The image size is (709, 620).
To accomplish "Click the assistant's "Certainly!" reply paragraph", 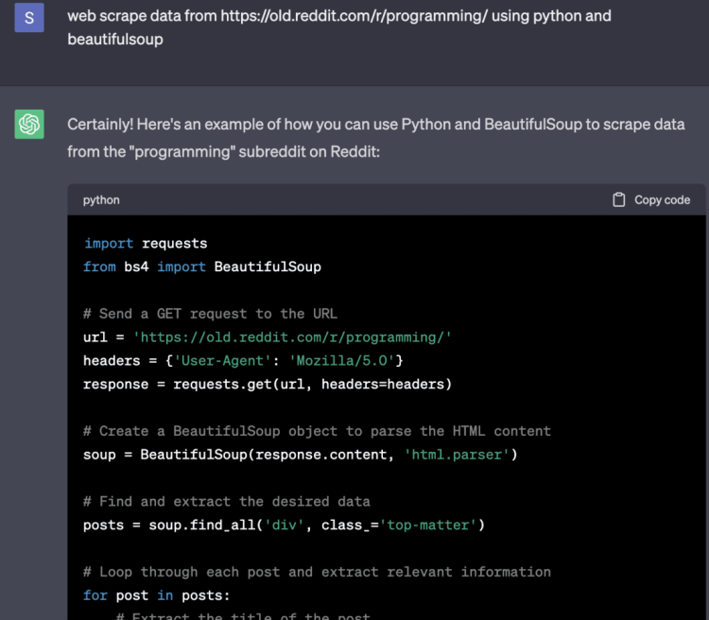I will (375, 137).
